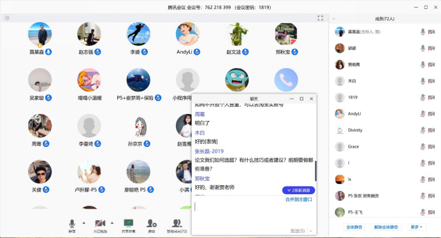This screenshot has height=238, width=441.
Task: Open manage members (72) icon
Action: (x=177, y=223)
